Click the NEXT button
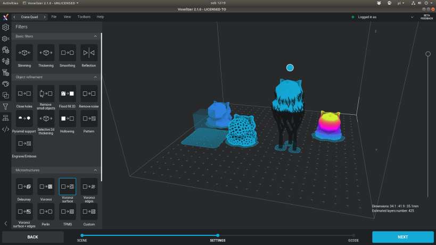The image size is (436, 245). 402,237
